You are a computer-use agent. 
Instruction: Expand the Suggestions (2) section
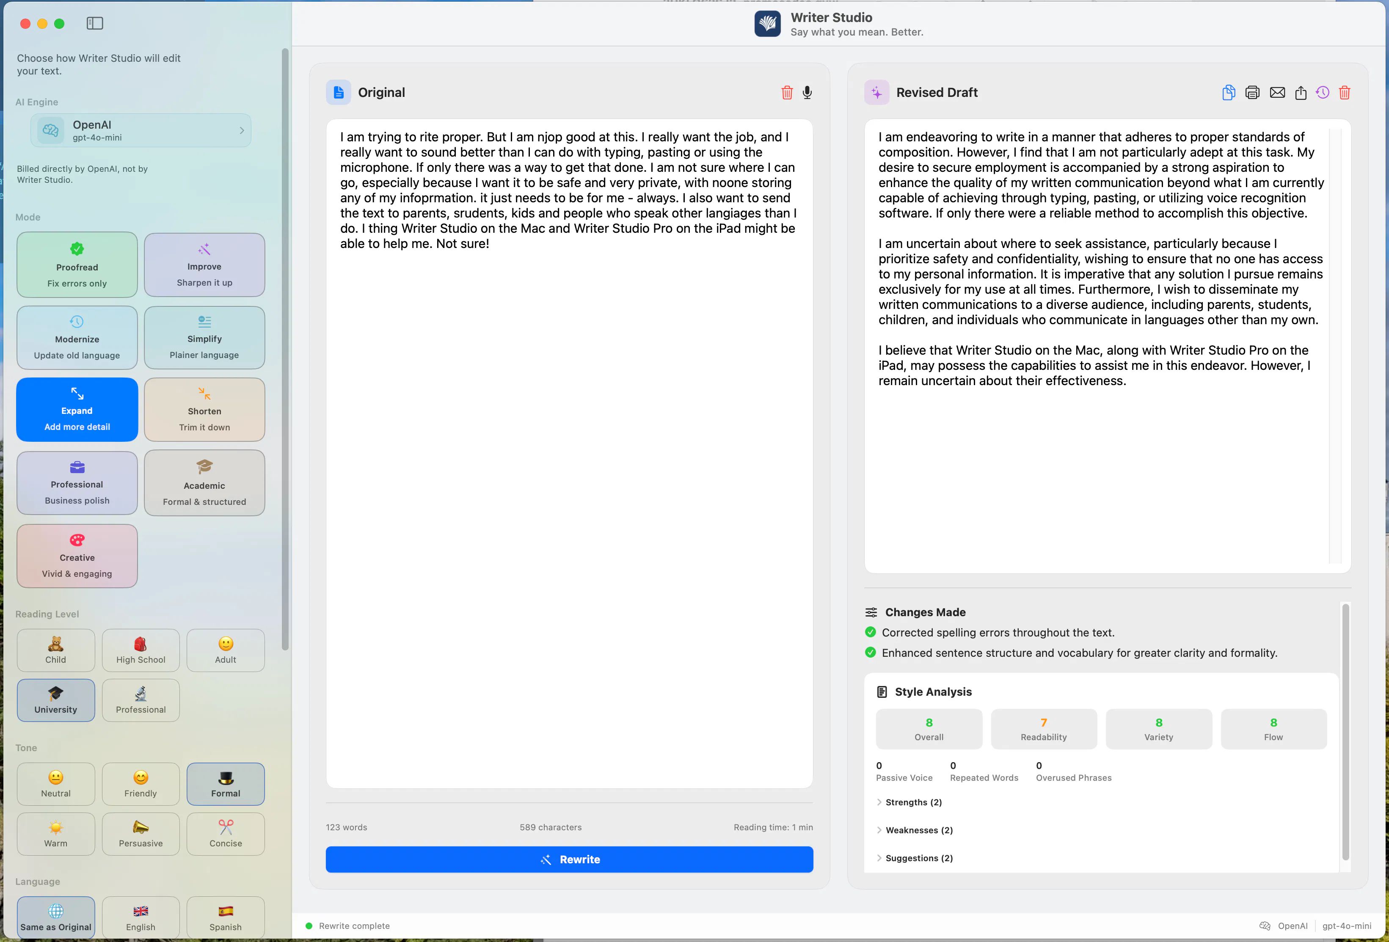coord(915,858)
